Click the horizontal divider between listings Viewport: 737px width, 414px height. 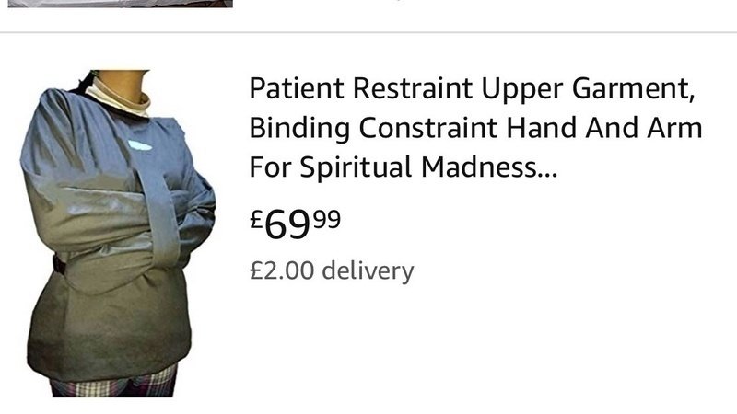pyautogui.click(x=368, y=32)
